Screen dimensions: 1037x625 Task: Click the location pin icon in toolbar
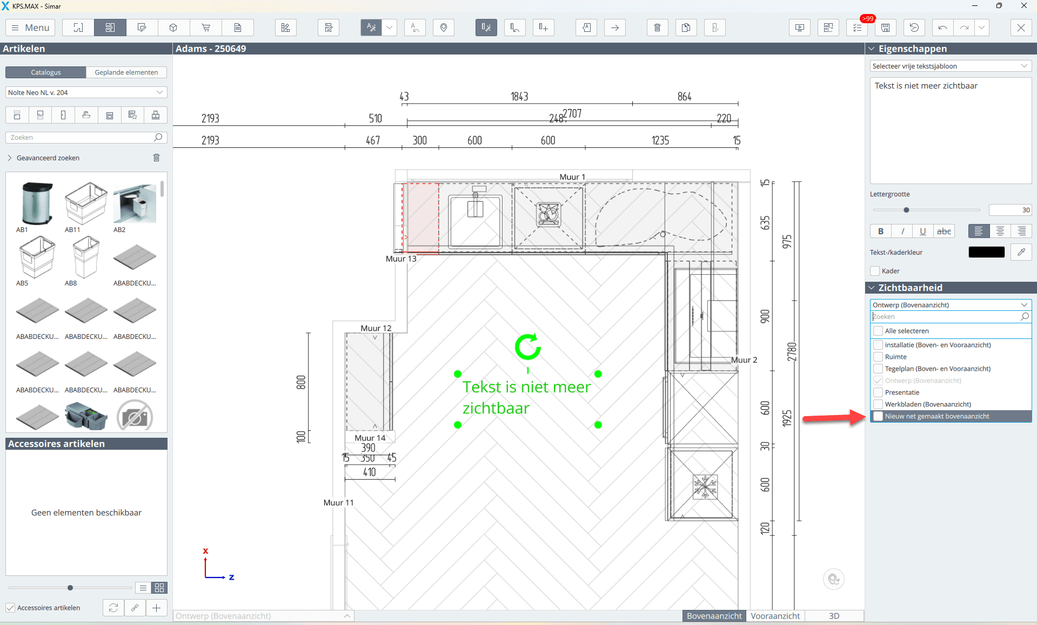[444, 28]
